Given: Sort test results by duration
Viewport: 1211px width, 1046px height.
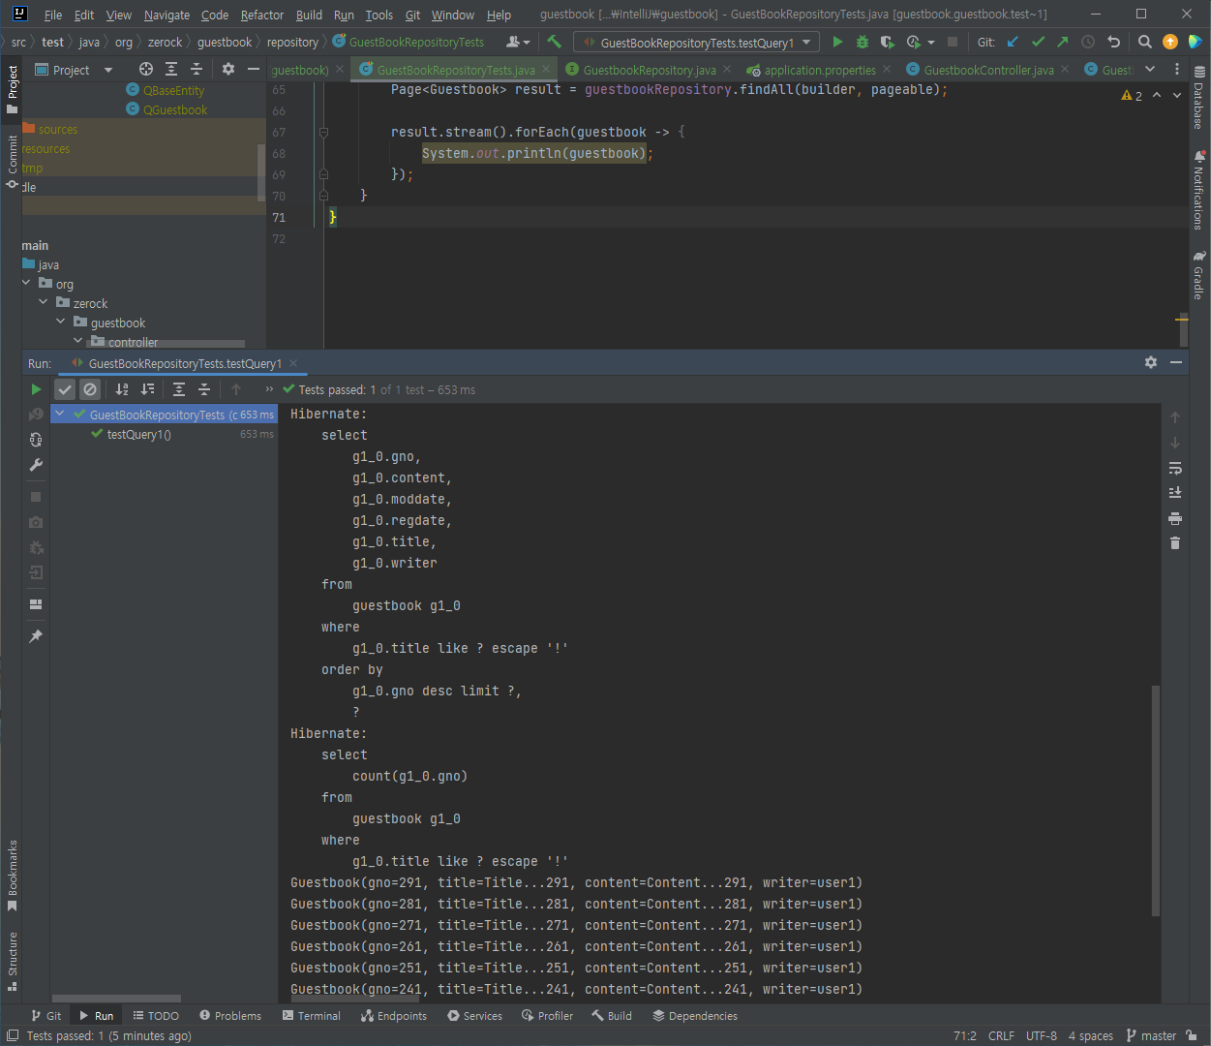Looking at the screenshot, I should [147, 389].
